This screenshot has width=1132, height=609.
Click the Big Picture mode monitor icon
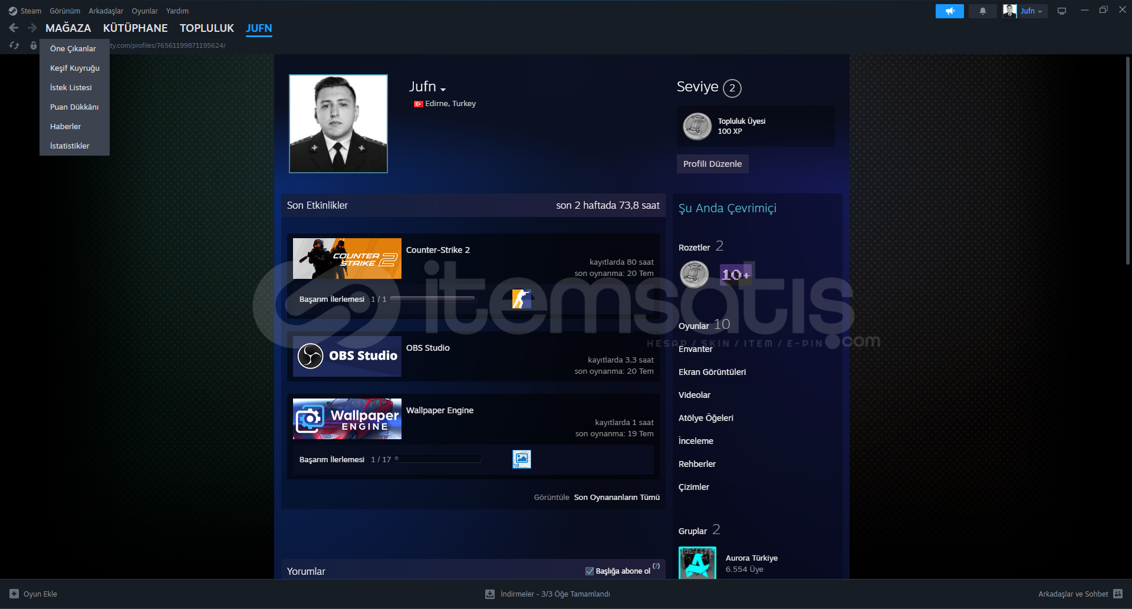pyautogui.click(x=1062, y=11)
